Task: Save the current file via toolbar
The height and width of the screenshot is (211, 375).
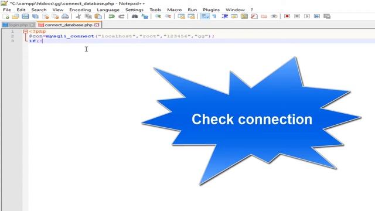Action: pos(25,16)
